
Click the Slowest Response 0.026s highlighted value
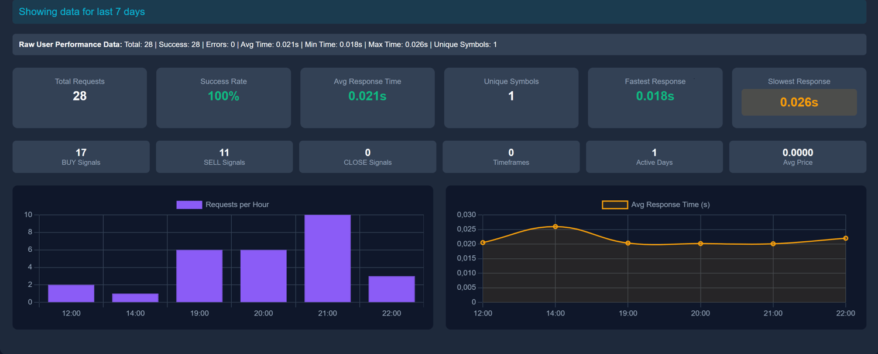[799, 102]
